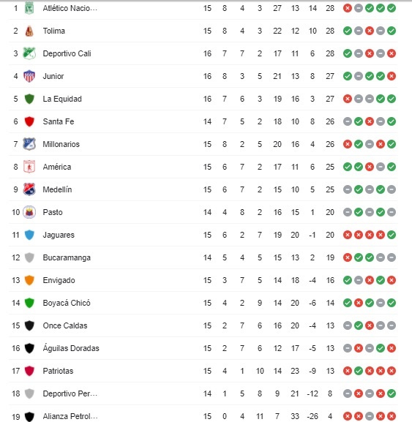Select the Junior team badge

click(29, 76)
